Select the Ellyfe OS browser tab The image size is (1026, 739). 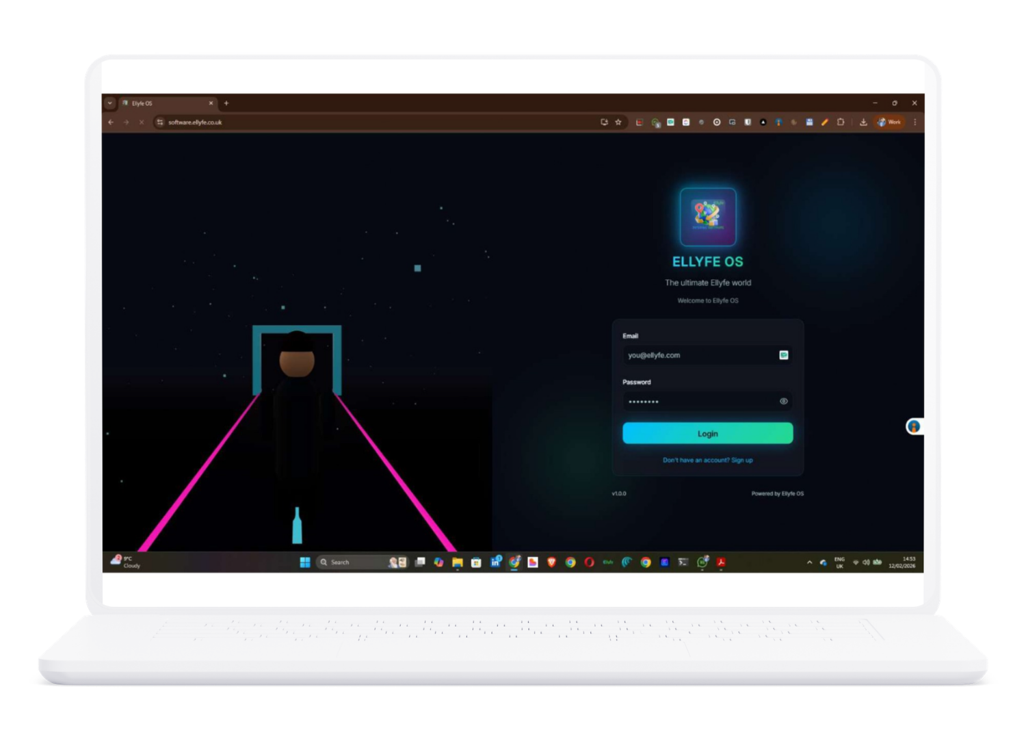point(167,103)
